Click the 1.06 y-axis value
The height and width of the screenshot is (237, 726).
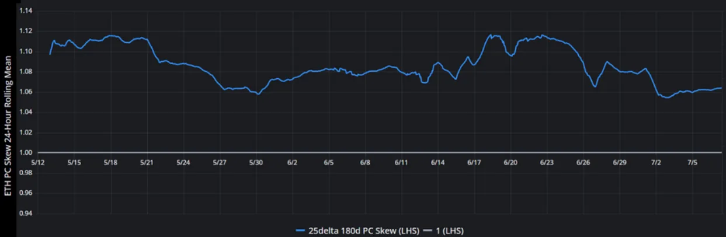click(26, 92)
